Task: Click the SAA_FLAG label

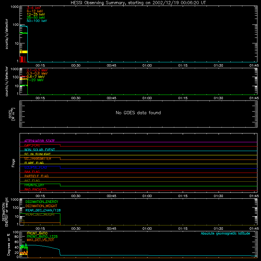Action: [32, 172]
